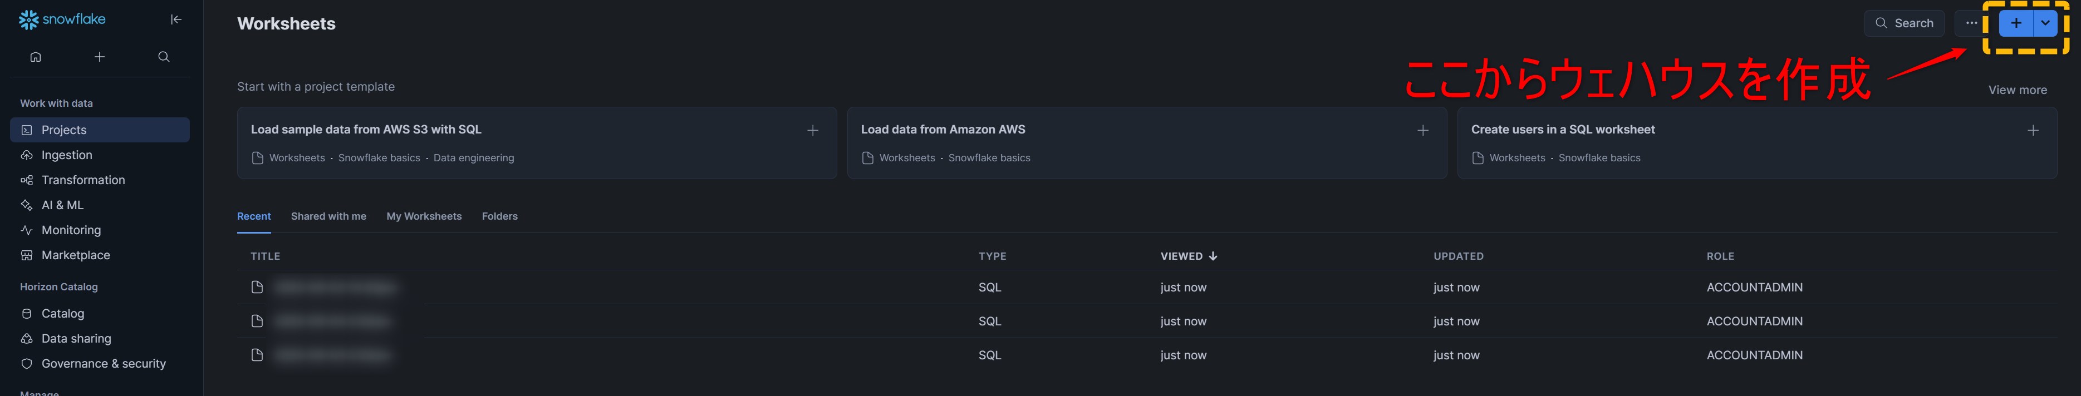Sort by the TITLE column header

pos(265,256)
